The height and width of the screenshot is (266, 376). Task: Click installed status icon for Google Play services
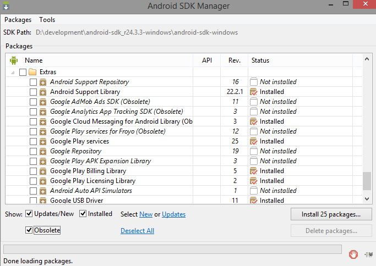(x=253, y=141)
